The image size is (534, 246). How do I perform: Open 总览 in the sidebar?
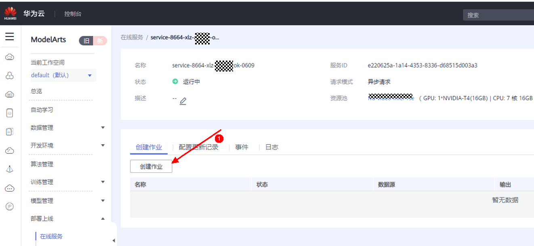36,91
